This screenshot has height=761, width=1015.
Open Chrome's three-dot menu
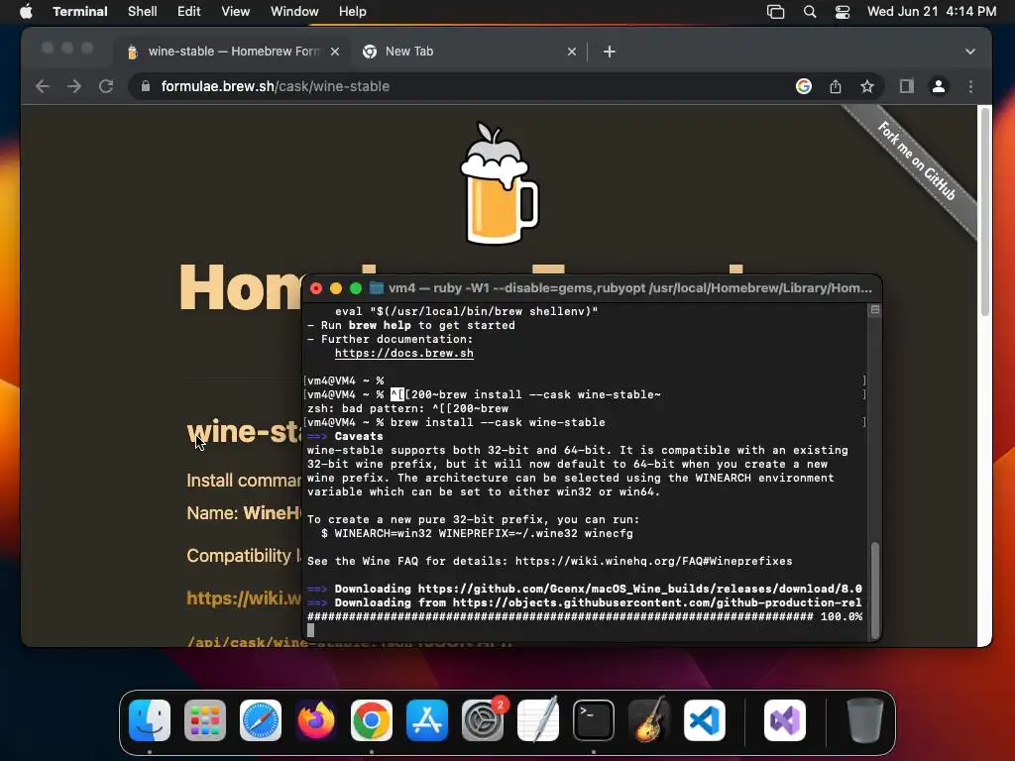click(970, 86)
